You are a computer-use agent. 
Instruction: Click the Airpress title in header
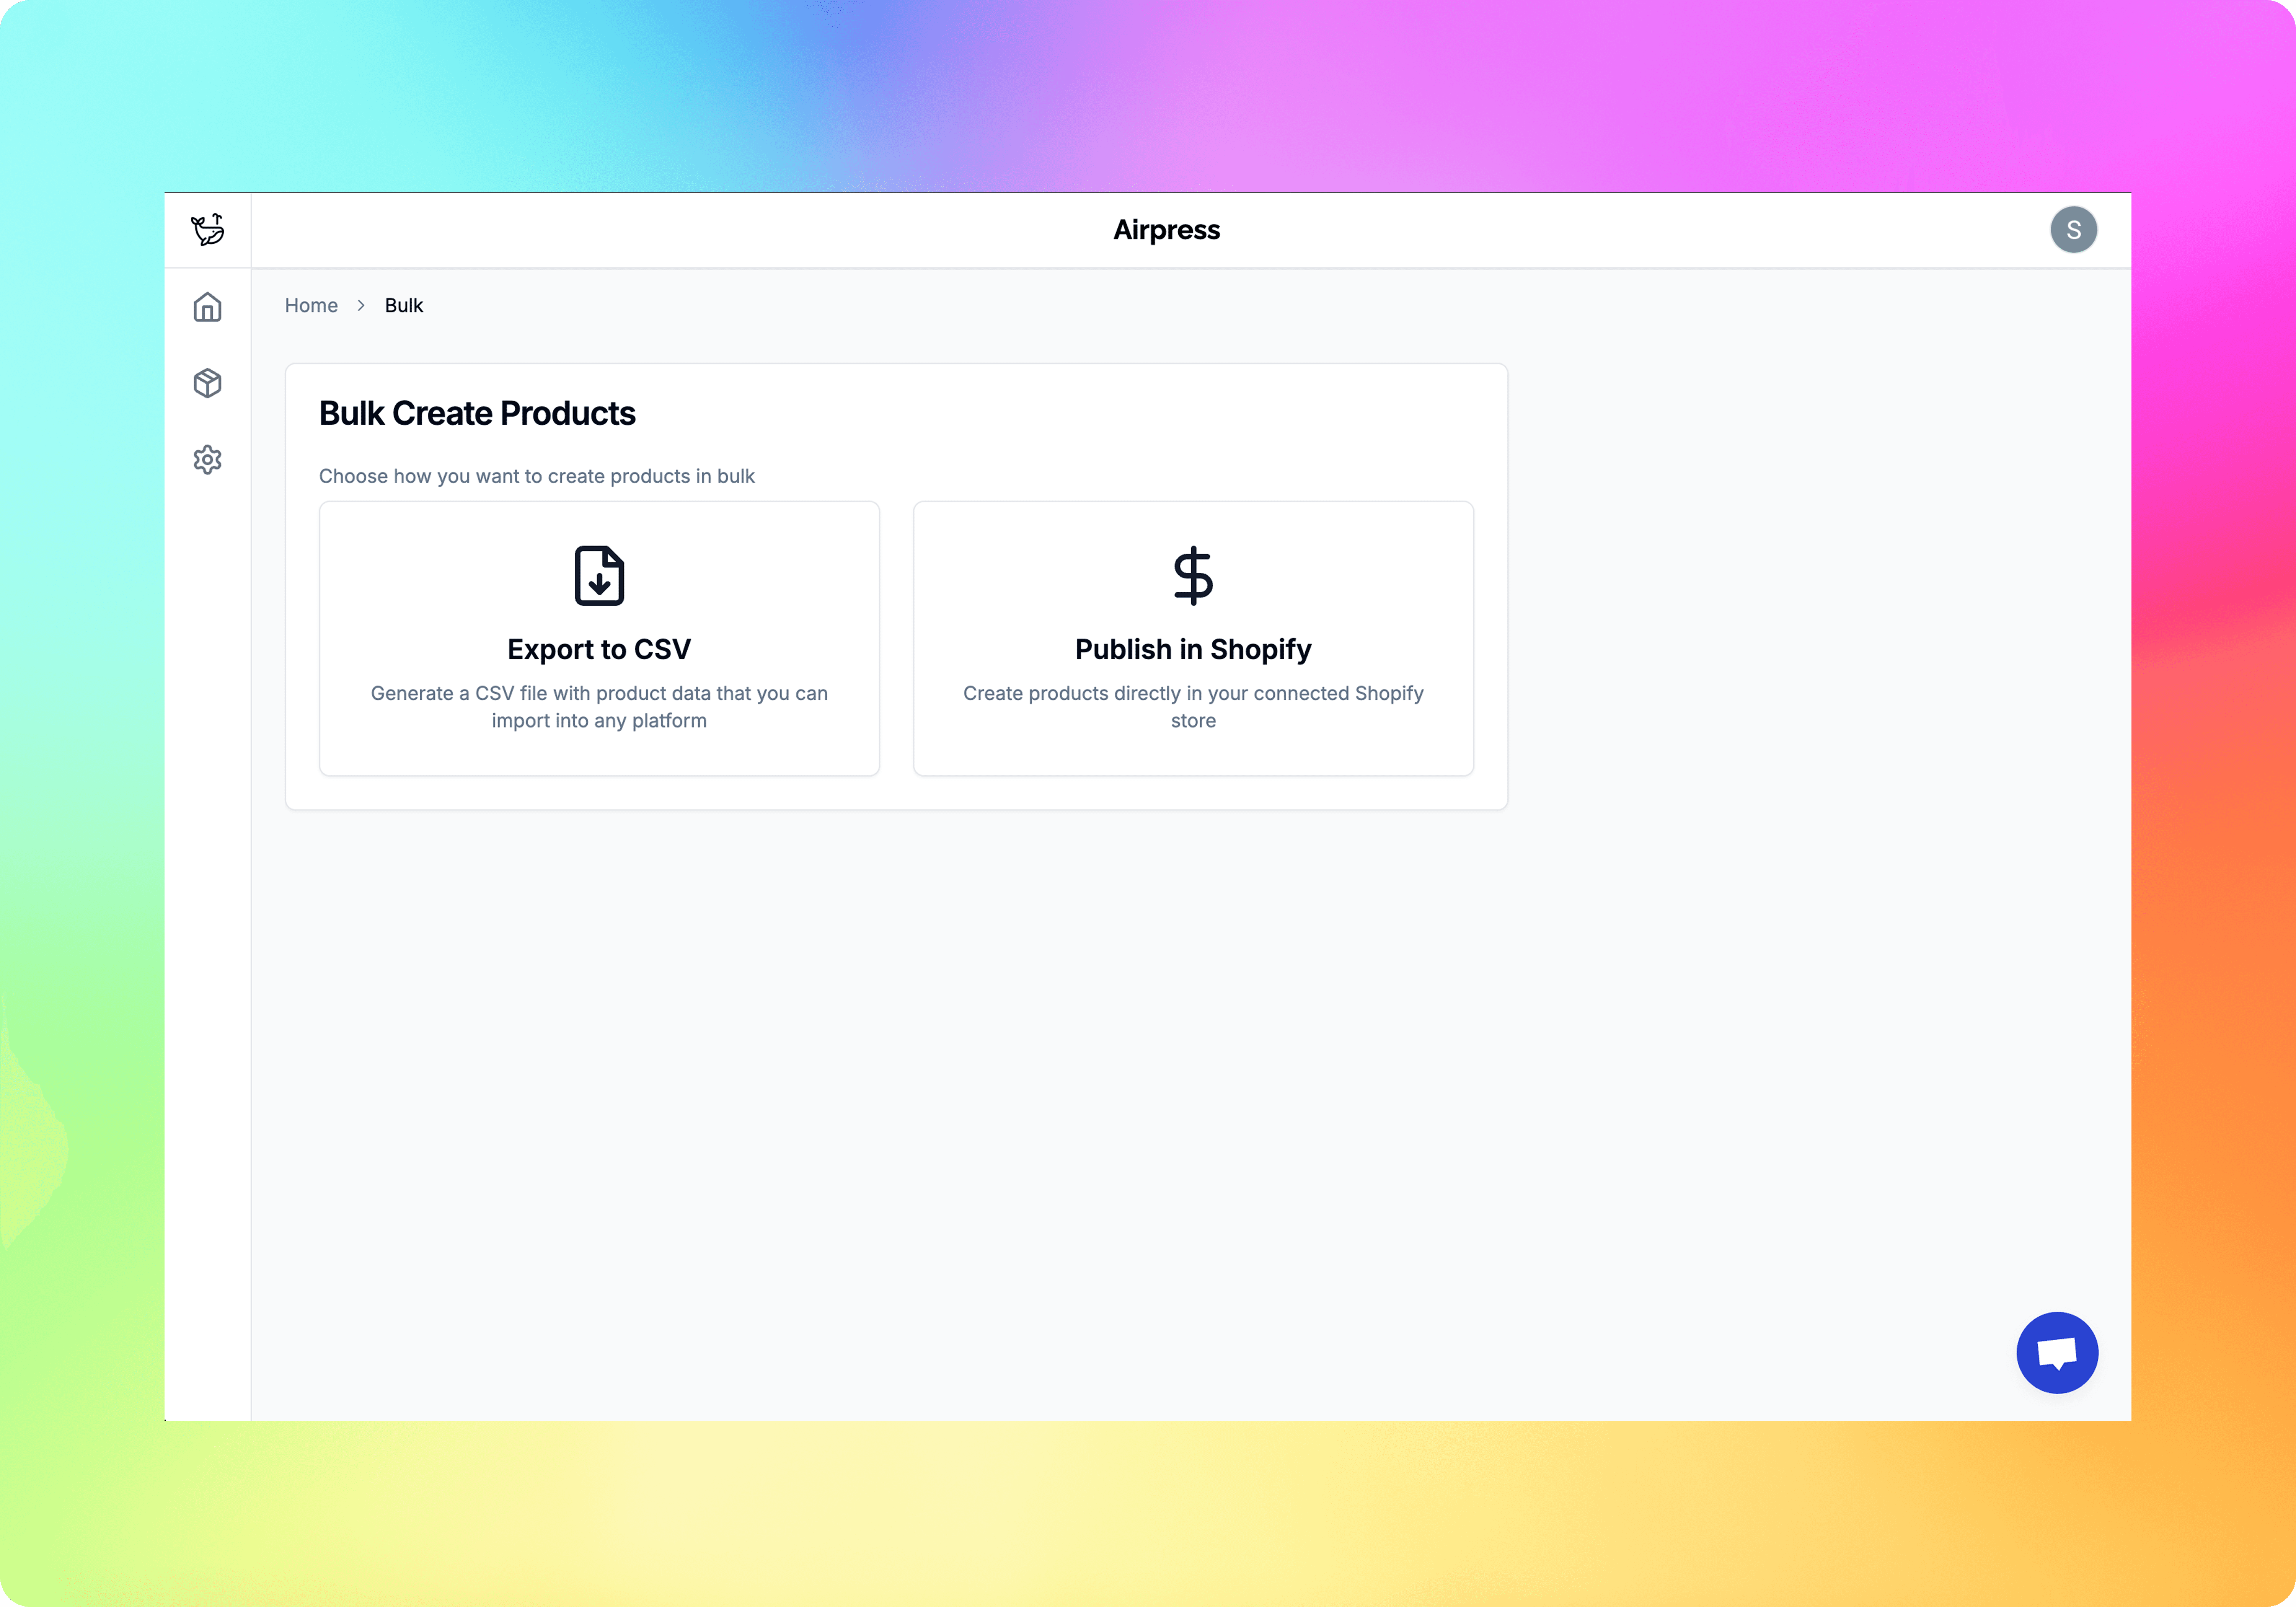(1167, 230)
